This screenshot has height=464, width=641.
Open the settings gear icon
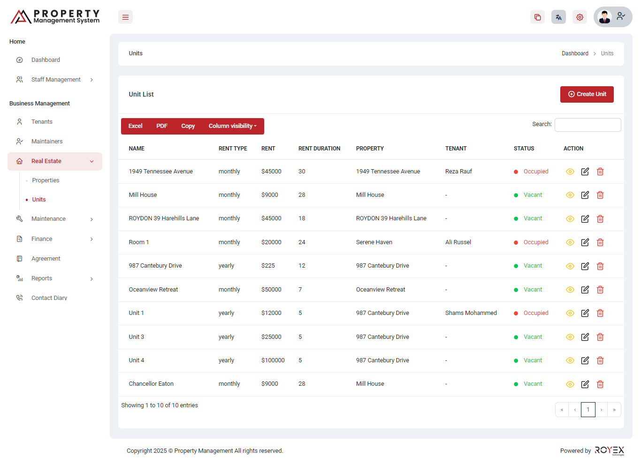(x=580, y=17)
